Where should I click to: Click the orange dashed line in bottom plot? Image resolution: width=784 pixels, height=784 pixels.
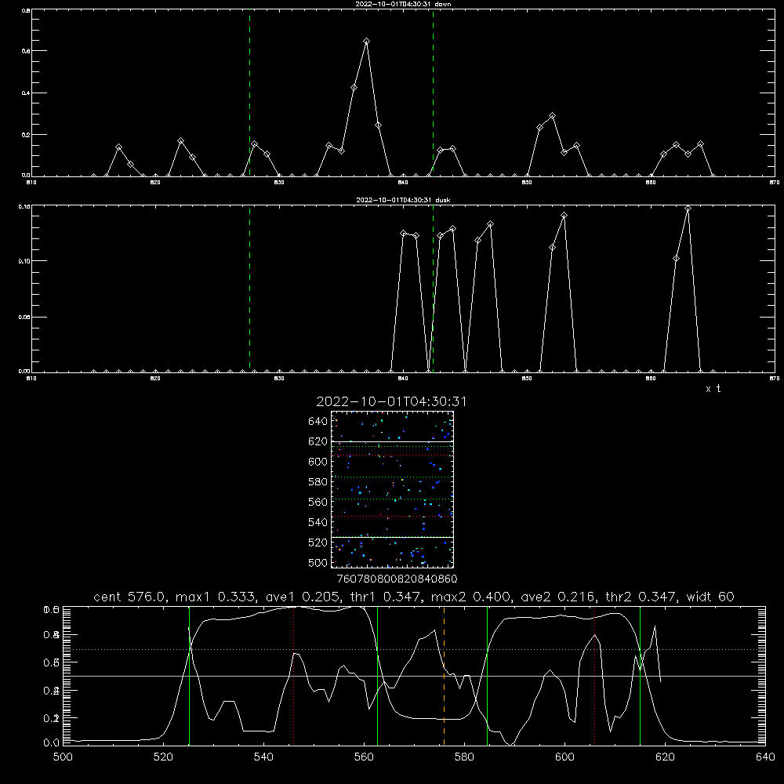click(444, 675)
